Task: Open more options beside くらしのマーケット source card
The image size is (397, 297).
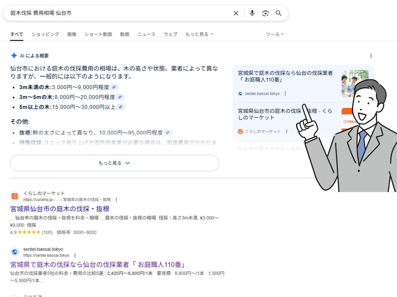Action: click(x=287, y=131)
